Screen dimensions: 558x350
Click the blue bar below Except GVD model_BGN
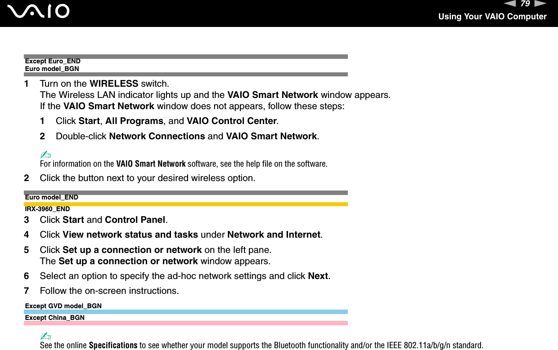(186, 311)
